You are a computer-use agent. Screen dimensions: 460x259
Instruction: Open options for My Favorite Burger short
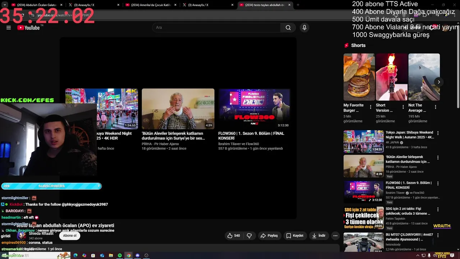coord(371,107)
